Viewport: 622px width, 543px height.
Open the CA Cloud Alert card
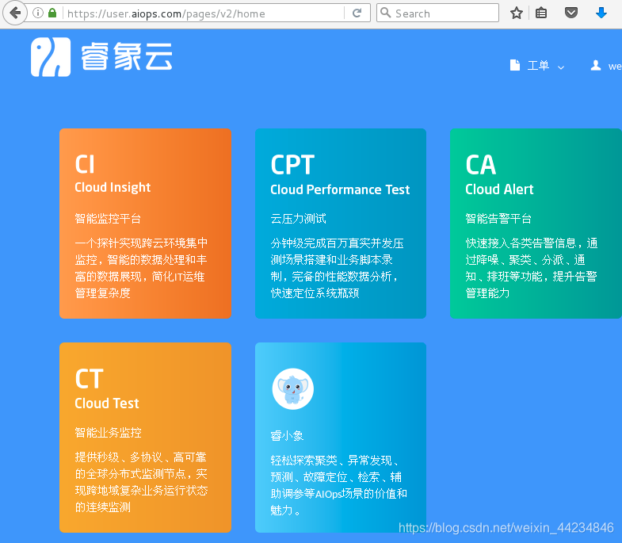coord(536,224)
